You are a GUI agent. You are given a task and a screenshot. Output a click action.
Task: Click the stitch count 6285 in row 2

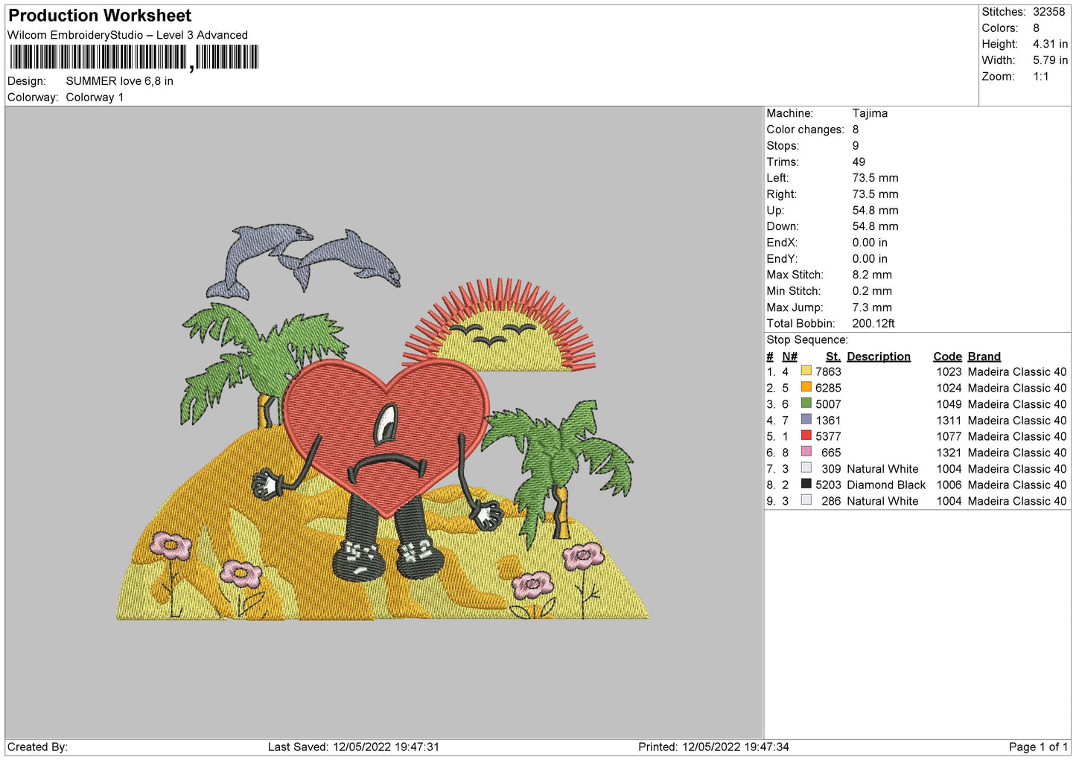828,388
